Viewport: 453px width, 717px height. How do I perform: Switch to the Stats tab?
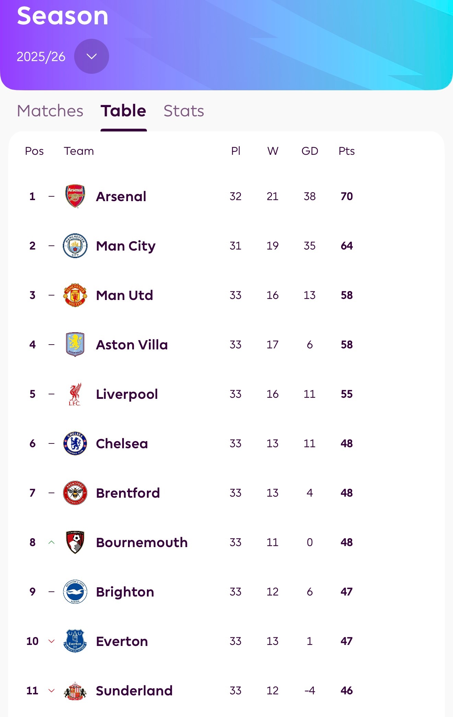(184, 111)
